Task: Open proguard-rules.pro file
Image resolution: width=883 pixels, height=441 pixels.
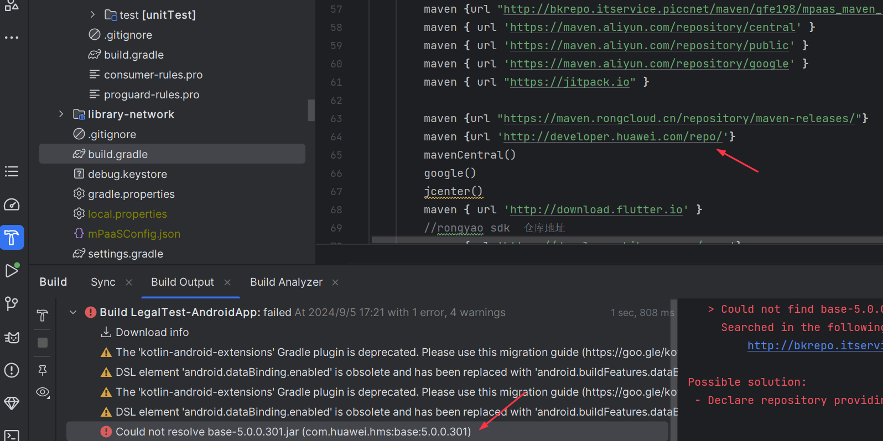Action: click(x=152, y=95)
